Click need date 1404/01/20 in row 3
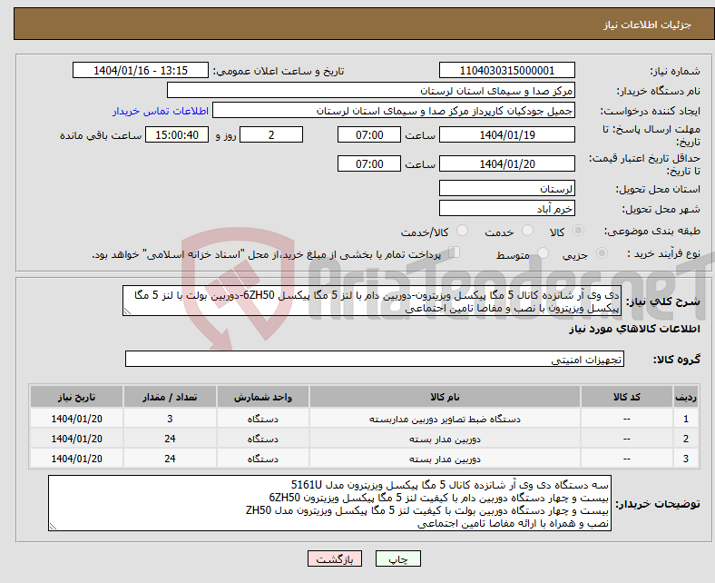The width and height of the screenshot is (715, 583). (76, 459)
